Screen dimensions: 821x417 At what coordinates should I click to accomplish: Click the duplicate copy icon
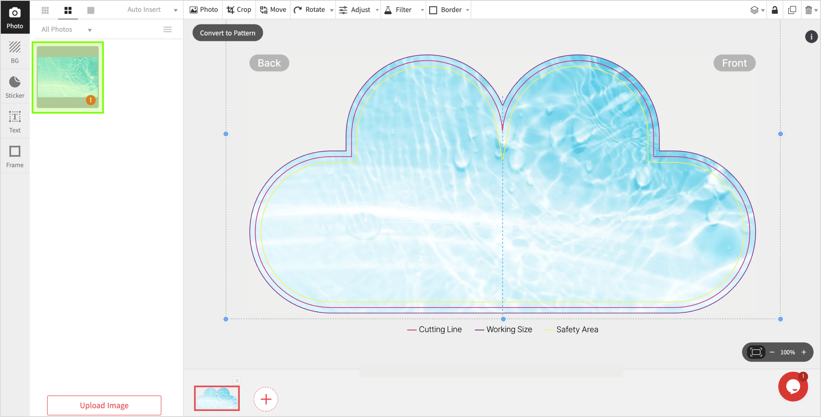pos(792,10)
